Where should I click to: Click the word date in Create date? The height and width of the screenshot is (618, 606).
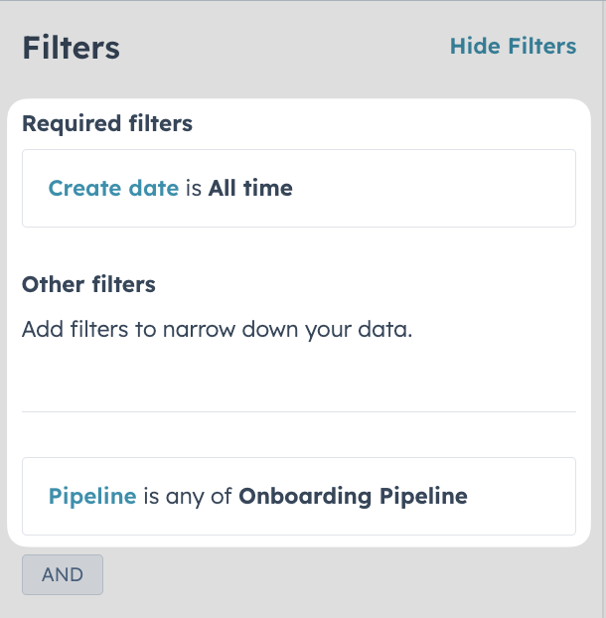pyautogui.click(x=154, y=188)
